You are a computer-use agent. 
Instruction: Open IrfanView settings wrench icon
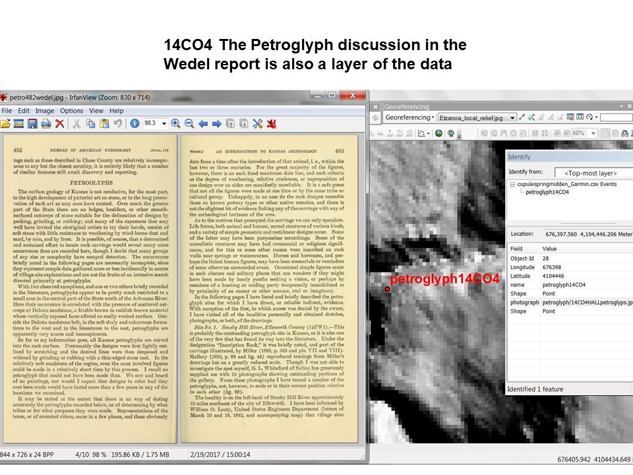pyautogui.click(x=257, y=123)
